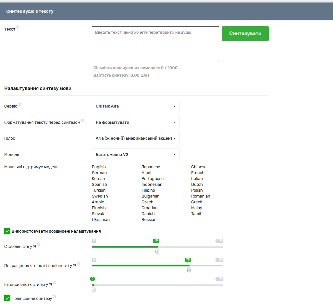Click the info icon beside Сервіс label
The image size is (333, 308).
19,104
